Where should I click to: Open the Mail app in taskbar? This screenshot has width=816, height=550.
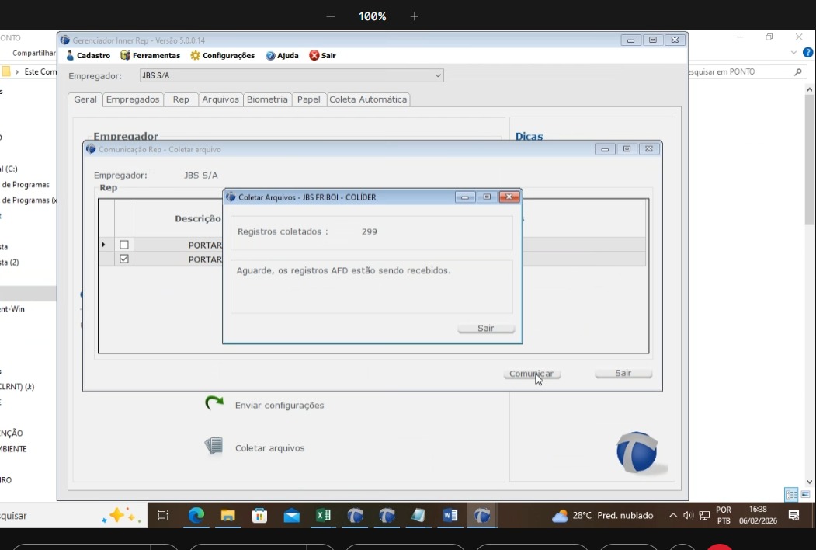[292, 515]
